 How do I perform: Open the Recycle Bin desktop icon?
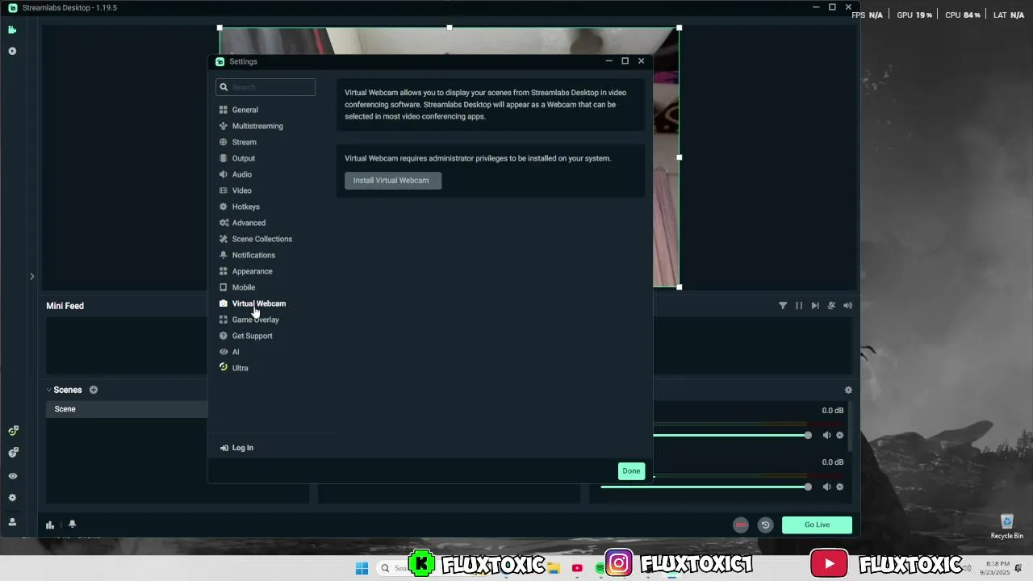pyautogui.click(x=1006, y=527)
